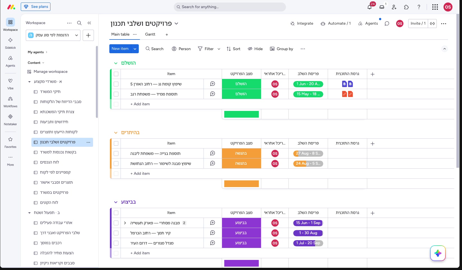Screen dimensions: 462x270
Task: Copy the board share link icon
Action: [432, 24]
